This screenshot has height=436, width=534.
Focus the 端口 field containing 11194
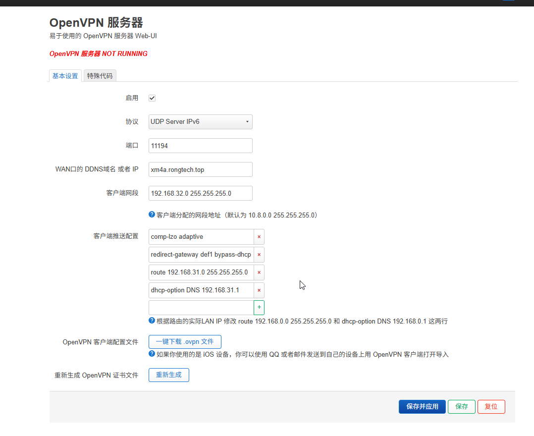pos(201,146)
